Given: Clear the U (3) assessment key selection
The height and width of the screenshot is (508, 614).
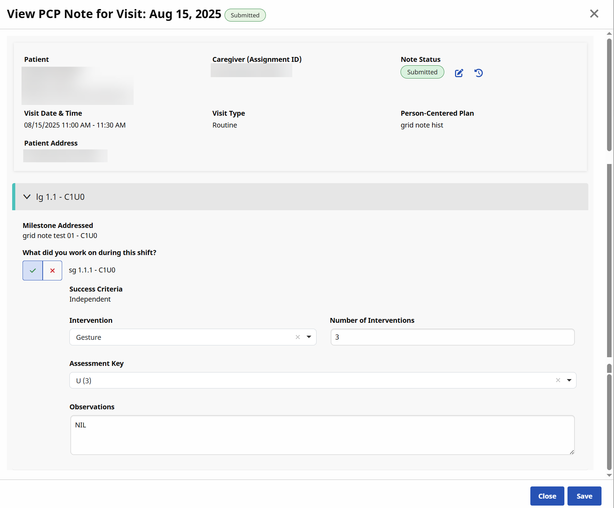Looking at the screenshot, I should tap(558, 380).
